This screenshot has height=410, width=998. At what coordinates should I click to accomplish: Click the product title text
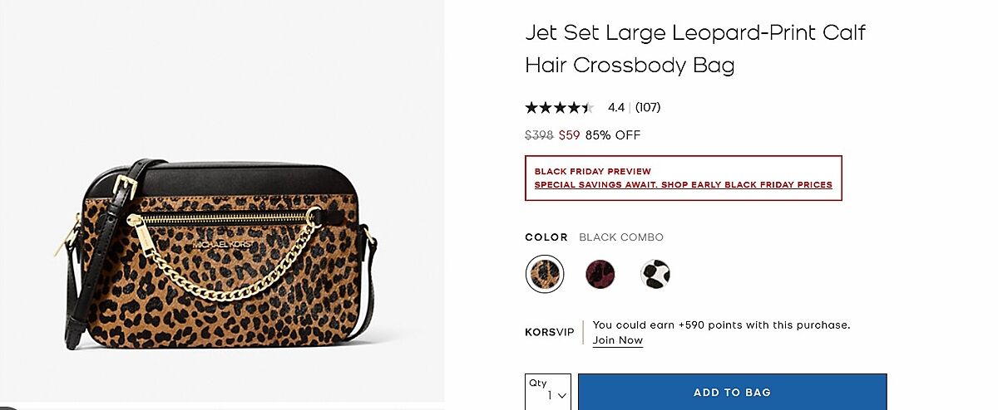pyautogui.click(x=695, y=49)
